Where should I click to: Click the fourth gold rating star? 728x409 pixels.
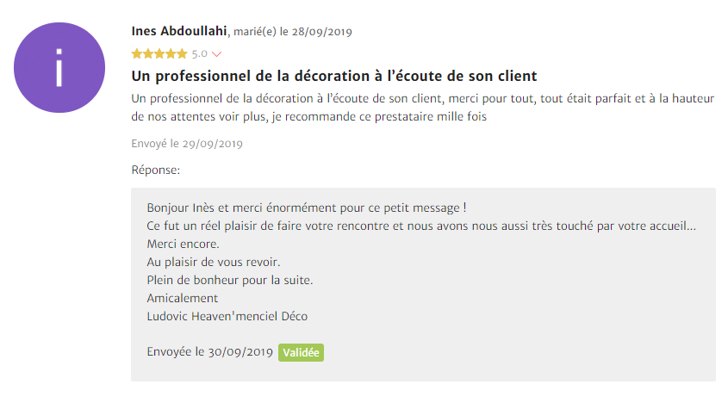(x=171, y=54)
